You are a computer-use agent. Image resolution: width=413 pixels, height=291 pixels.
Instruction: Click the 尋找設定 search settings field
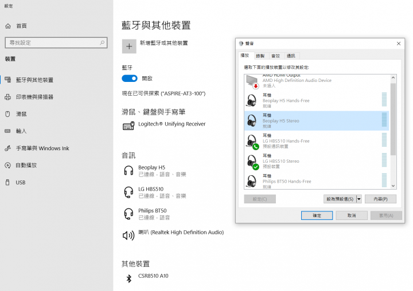[56, 42]
